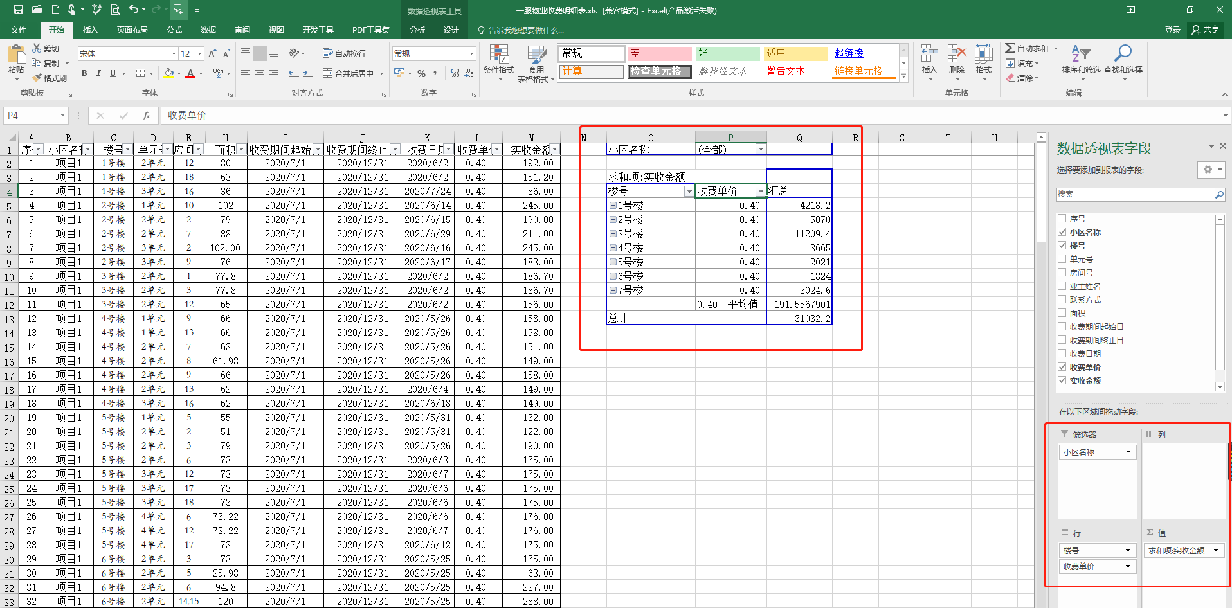Image resolution: width=1232 pixels, height=608 pixels.
Task: Open the font size dropdown
Action: (200, 54)
